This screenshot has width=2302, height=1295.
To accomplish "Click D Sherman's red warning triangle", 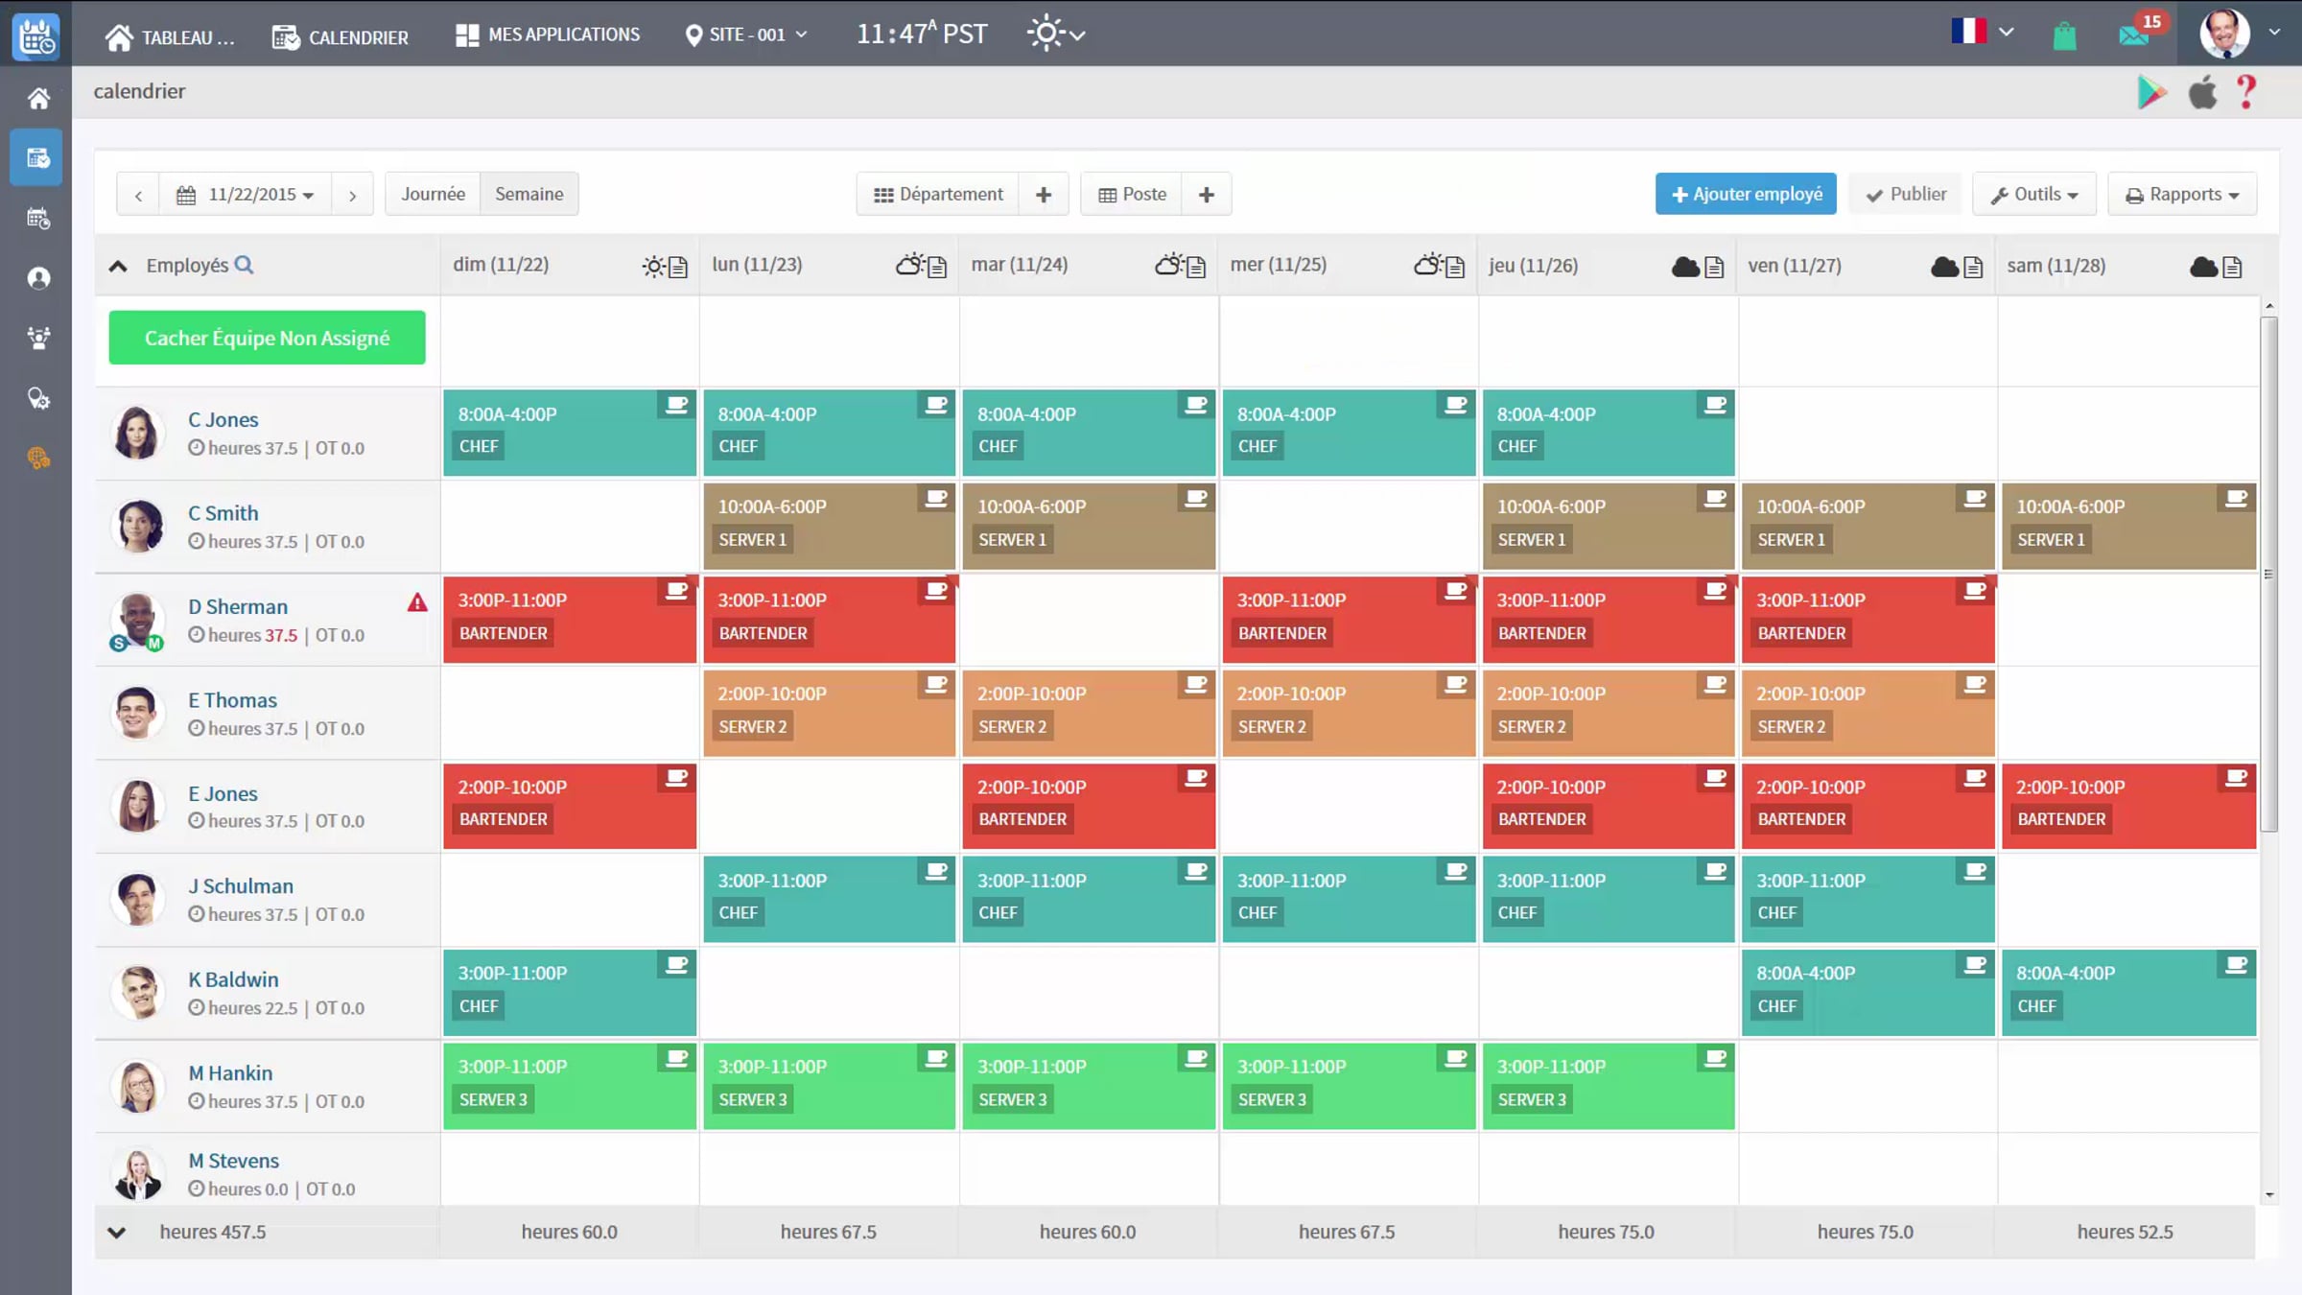I will click(x=417, y=602).
